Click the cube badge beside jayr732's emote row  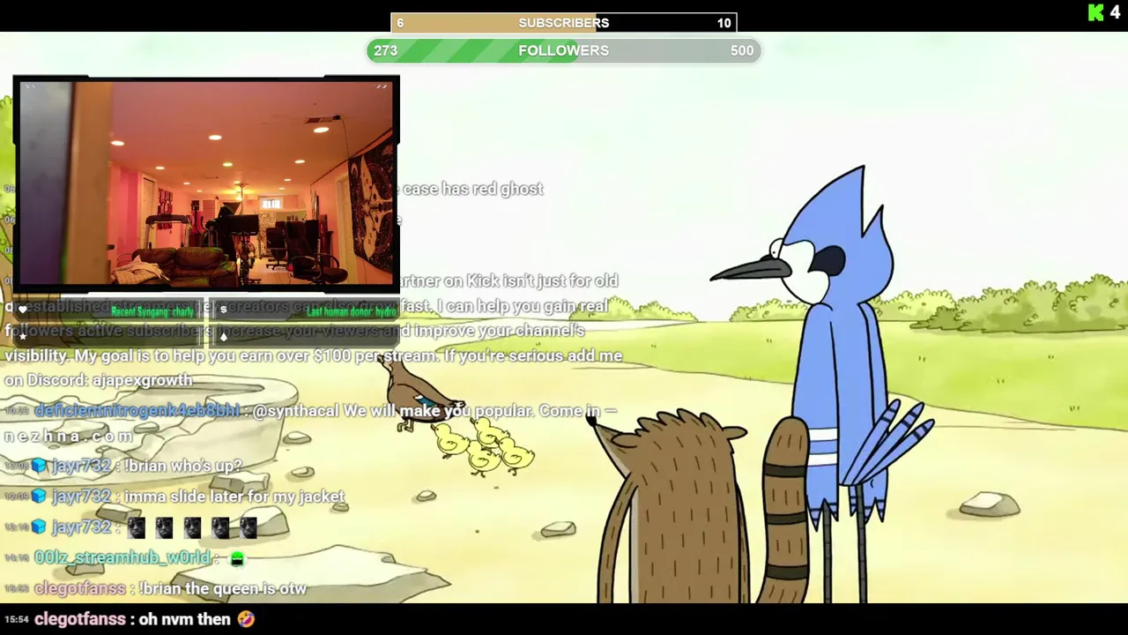(x=39, y=527)
